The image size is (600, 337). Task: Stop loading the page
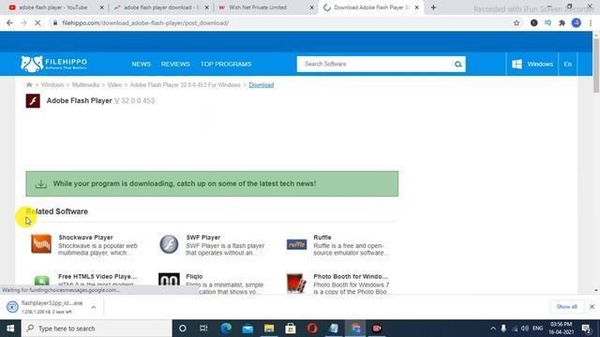pos(37,22)
